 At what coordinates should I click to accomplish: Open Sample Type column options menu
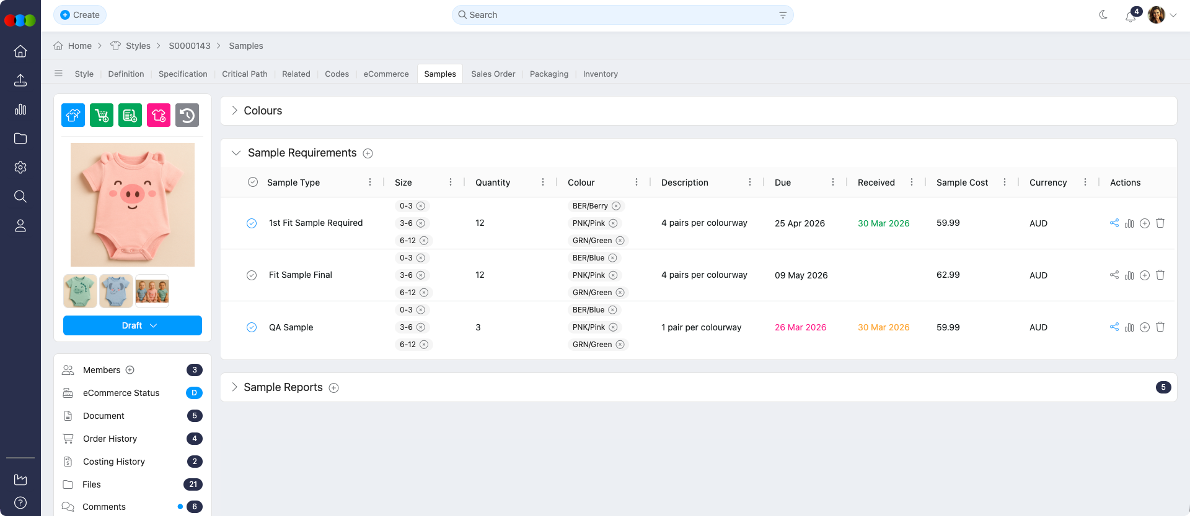point(370,182)
